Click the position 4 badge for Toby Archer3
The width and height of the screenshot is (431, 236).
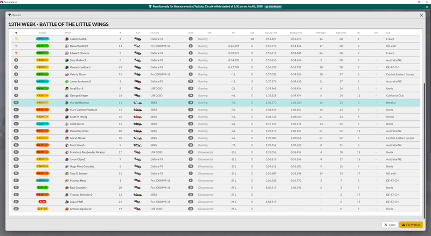(16, 60)
